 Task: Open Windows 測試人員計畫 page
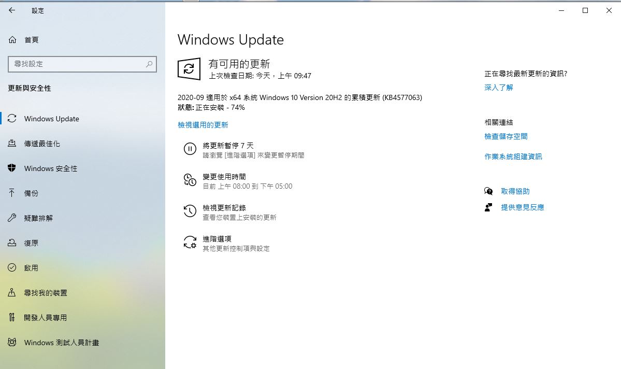tap(62, 343)
